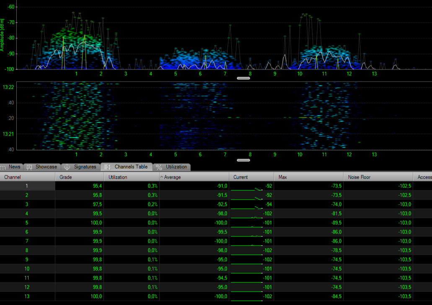
Task: Open the Signatures tab
Action: click(80, 167)
